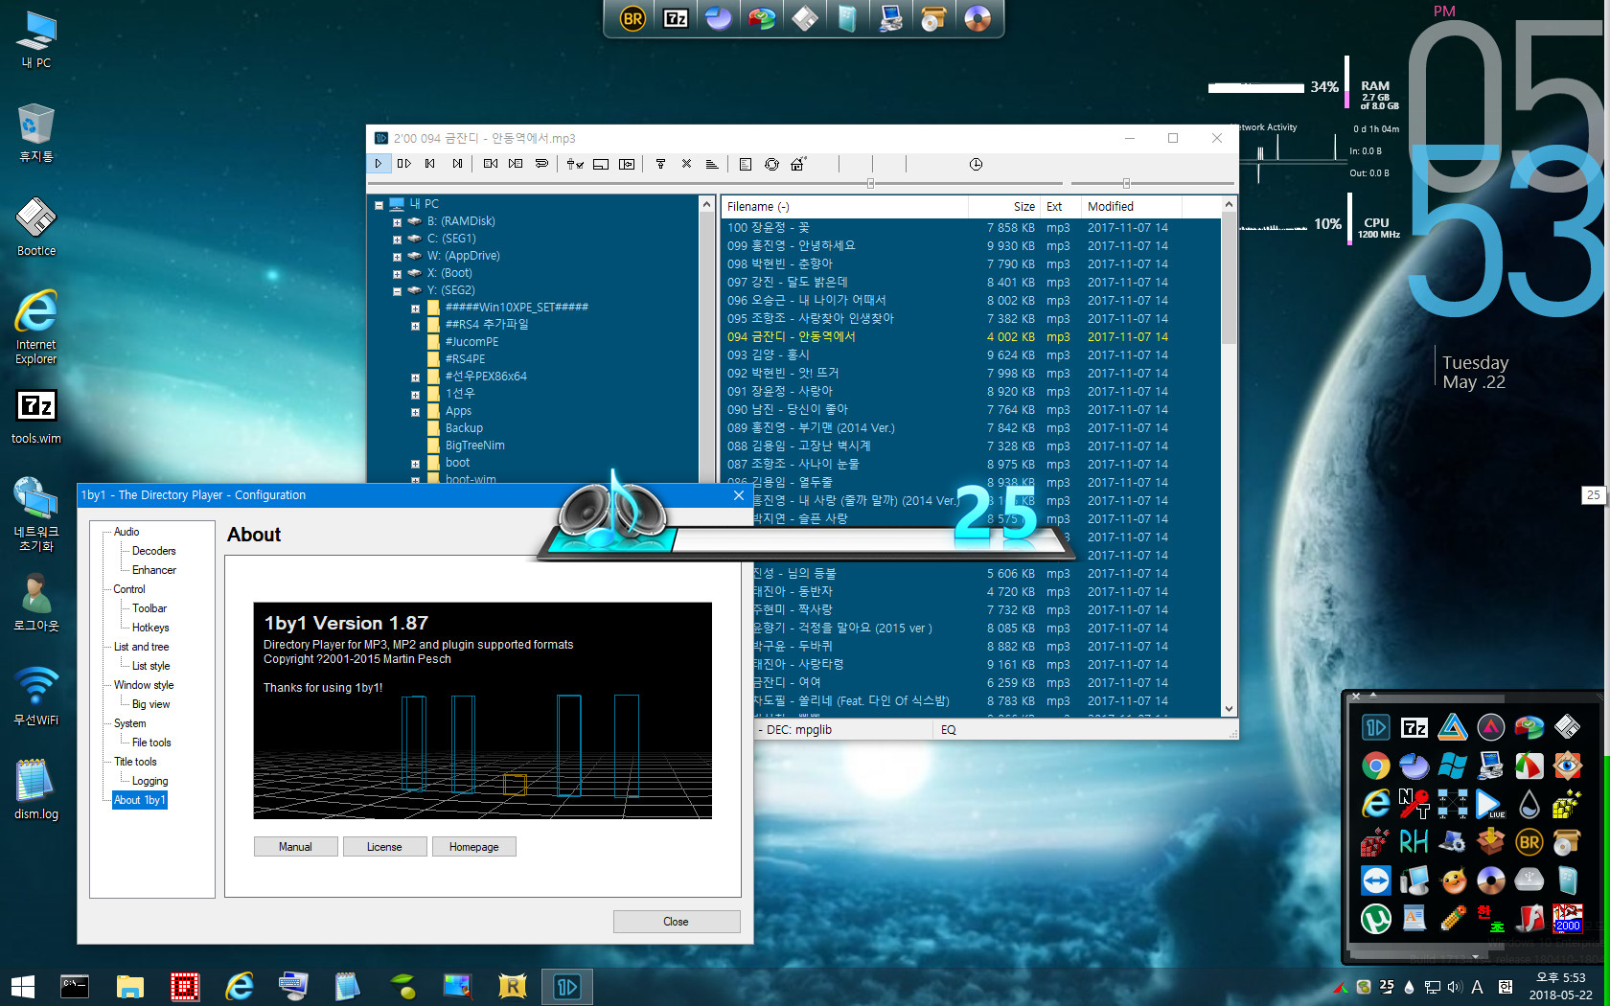
Task: Adjust the volume slider handle
Action: tap(1126, 183)
